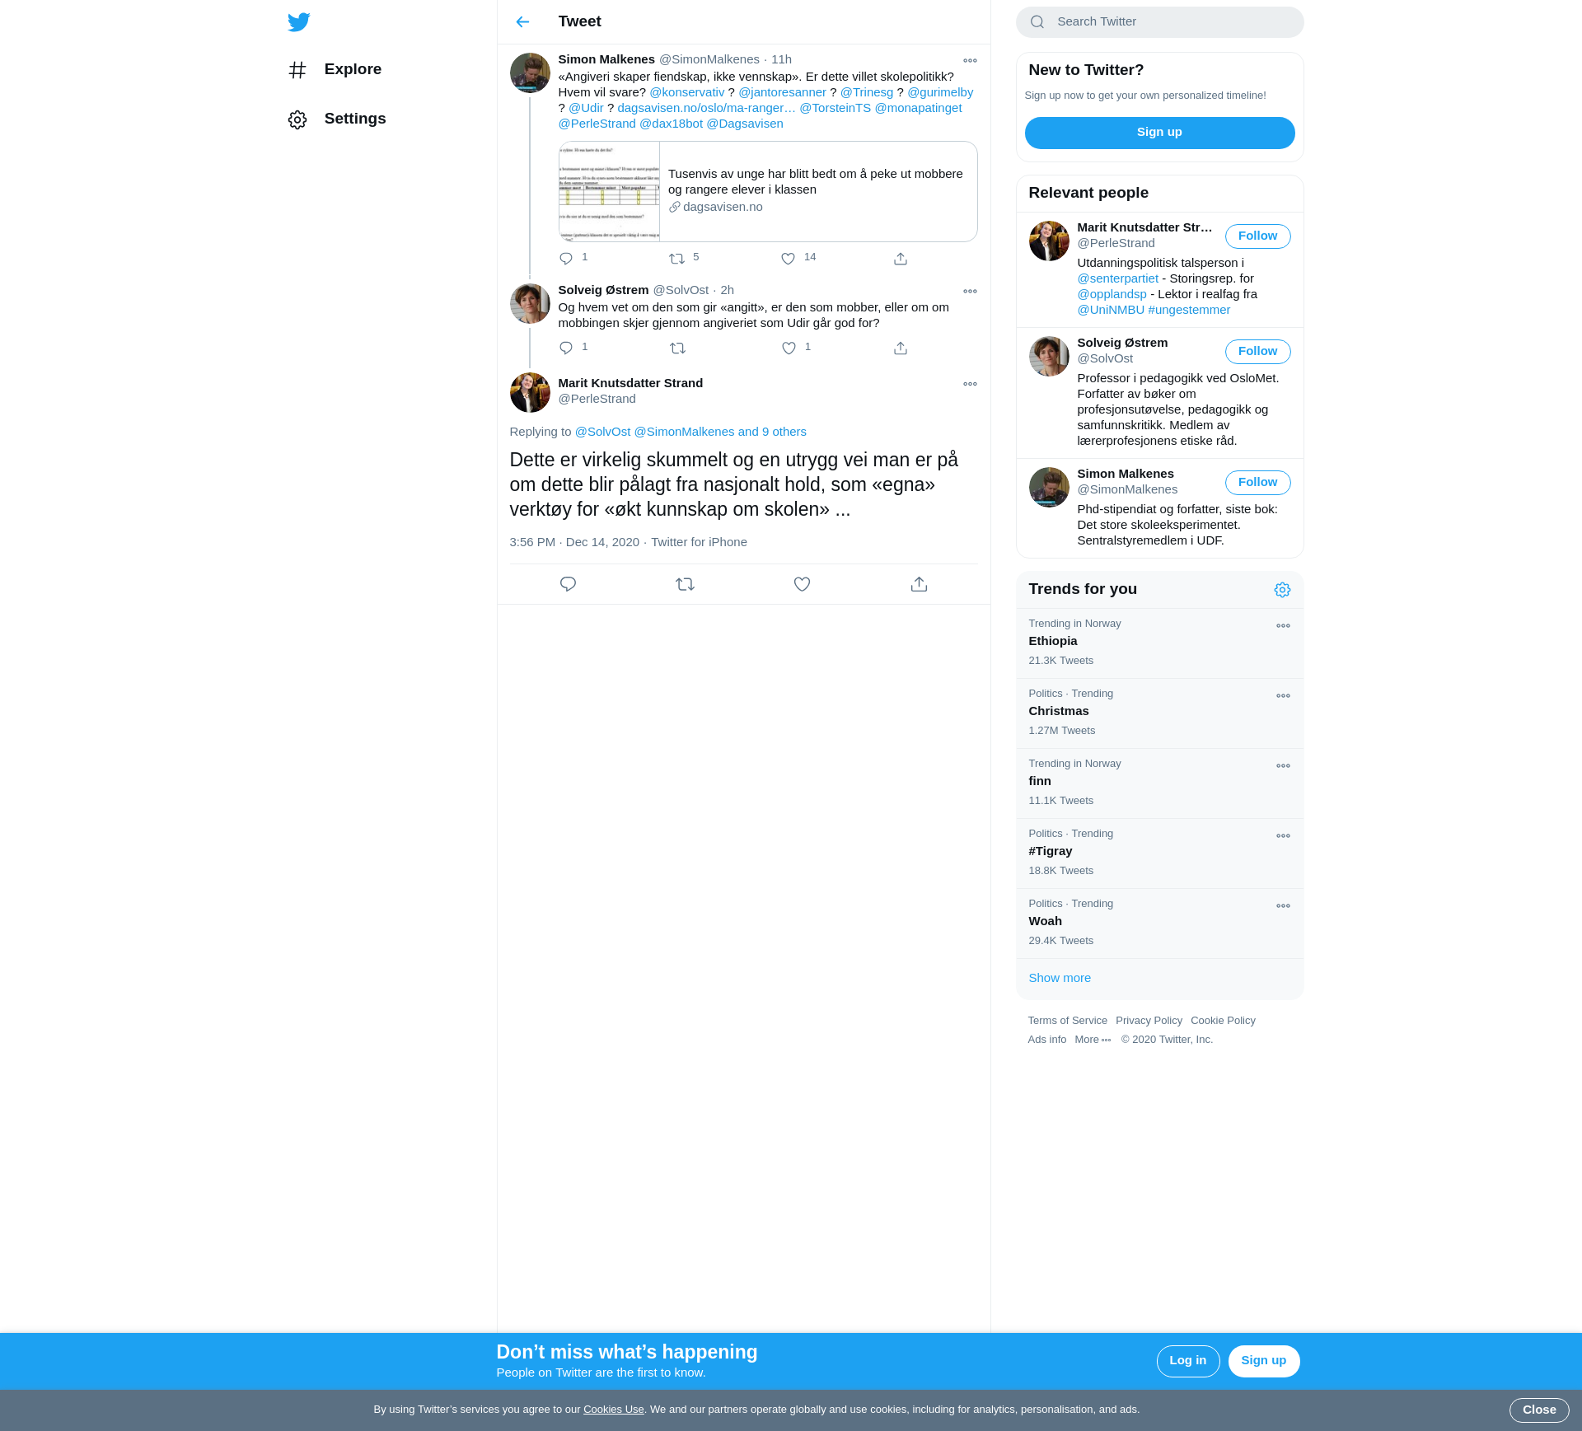The image size is (1582, 1431).
Task: Open more options on Marit Knutsdatter Strand tweet
Action: [x=970, y=384]
